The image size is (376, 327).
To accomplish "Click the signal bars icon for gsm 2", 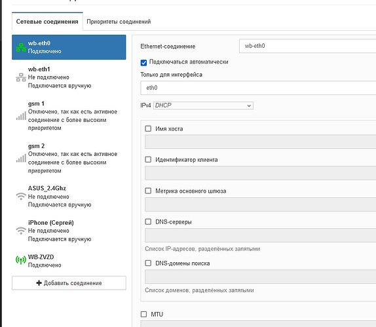I will pyautogui.click(x=21, y=159).
